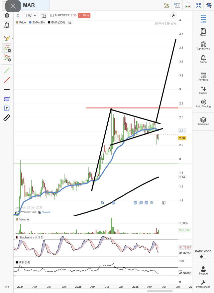
Task: Click the 2.30 current price tag
Action: tap(182, 138)
